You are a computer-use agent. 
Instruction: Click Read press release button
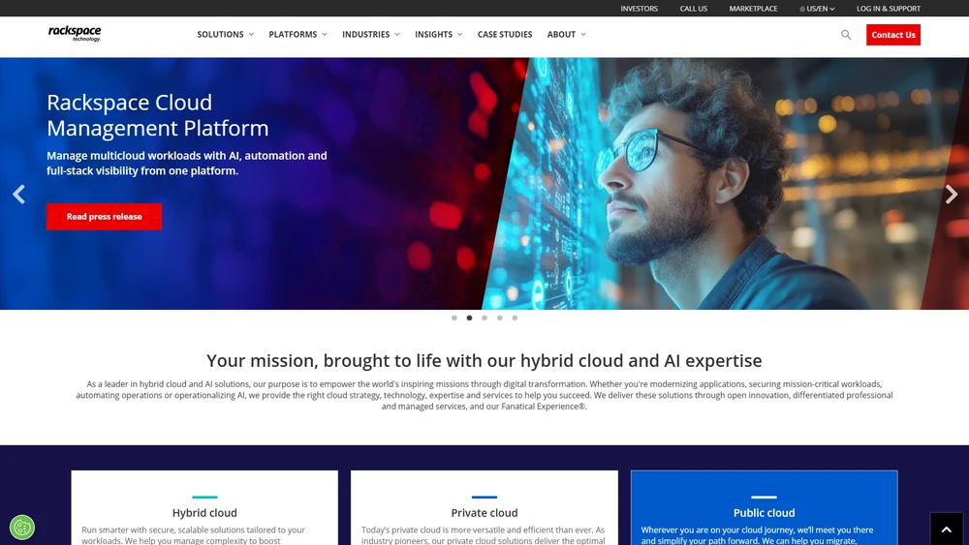click(105, 217)
